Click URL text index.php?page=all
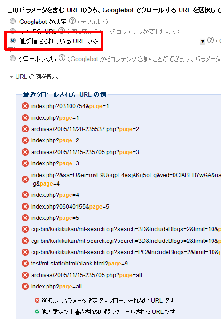This screenshot has height=327, width=221. 56,287
